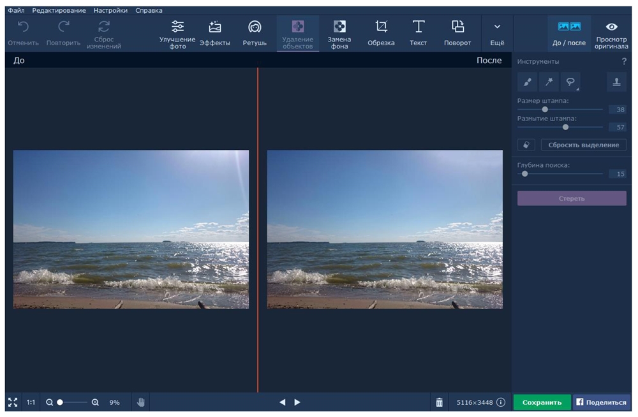Select the eraser icon beside Сбросить выделение

tap(526, 145)
